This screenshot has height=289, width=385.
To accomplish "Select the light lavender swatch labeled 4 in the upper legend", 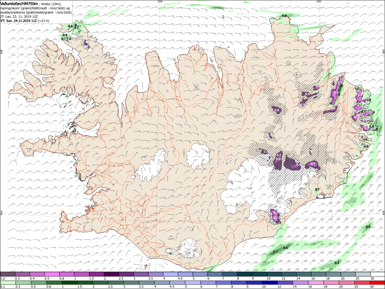I will coord(170,274).
